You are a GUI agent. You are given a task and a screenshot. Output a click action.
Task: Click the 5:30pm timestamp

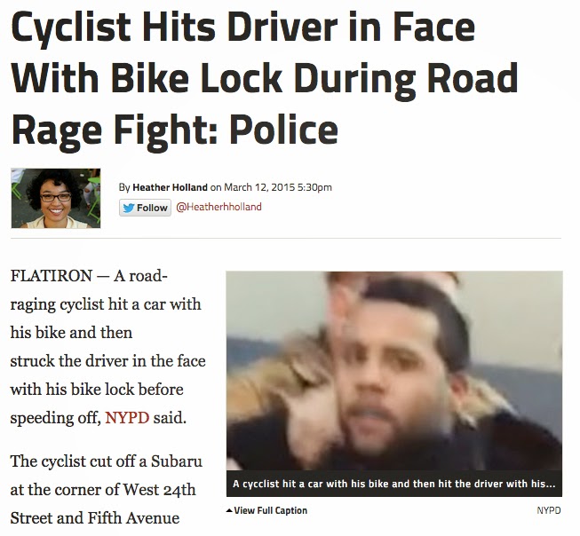click(314, 187)
